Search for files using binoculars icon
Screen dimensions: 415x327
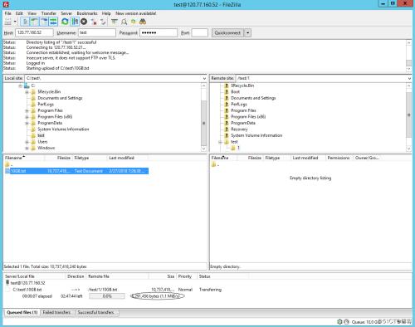pyautogui.click(x=143, y=22)
